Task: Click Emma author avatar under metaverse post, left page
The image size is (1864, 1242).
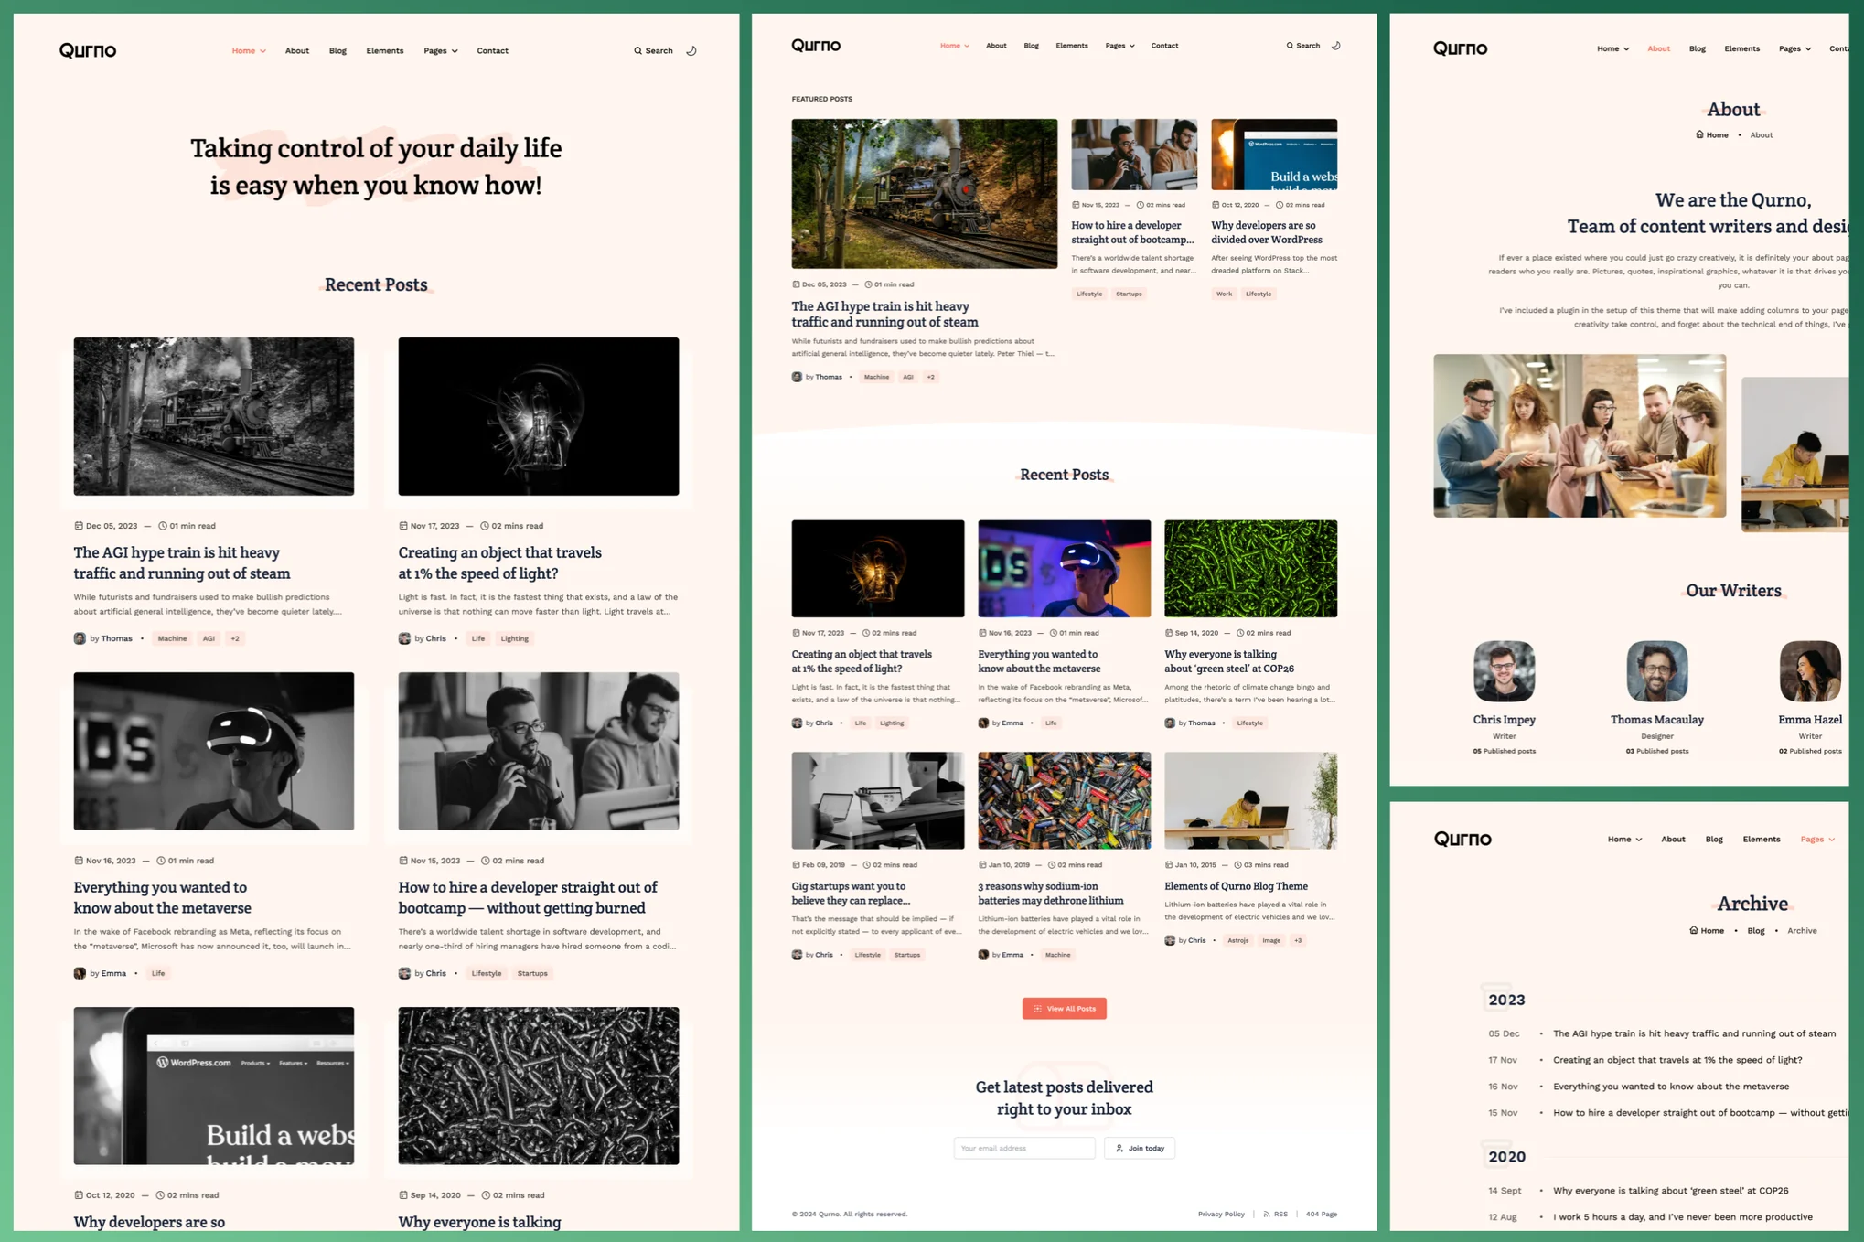Action: pos(80,973)
